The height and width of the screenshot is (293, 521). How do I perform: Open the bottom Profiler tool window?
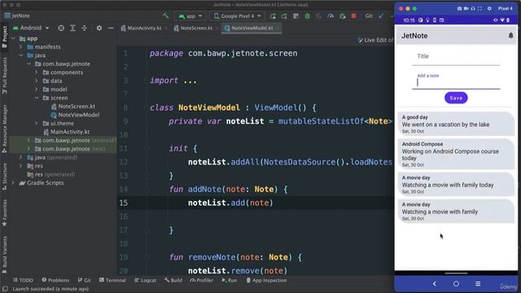pyautogui.click(x=201, y=280)
